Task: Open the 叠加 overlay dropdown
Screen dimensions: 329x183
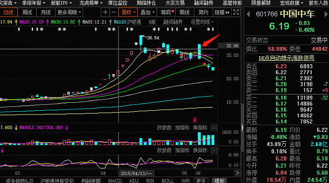Action: click(147, 12)
